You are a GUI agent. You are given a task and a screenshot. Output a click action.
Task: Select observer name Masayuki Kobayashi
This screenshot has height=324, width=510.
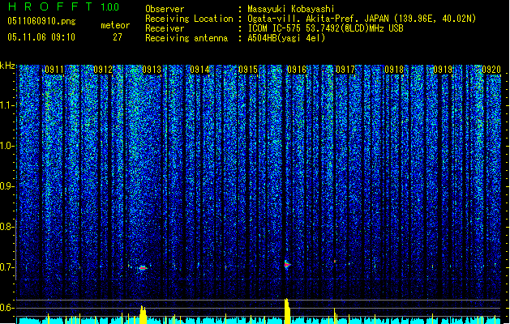pyautogui.click(x=291, y=9)
